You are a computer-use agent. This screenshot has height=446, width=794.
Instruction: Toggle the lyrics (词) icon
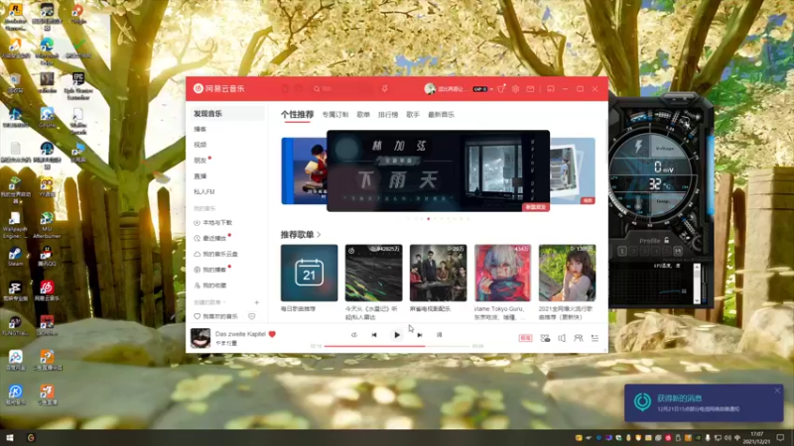pyautogui.click(x=439, y=335)
